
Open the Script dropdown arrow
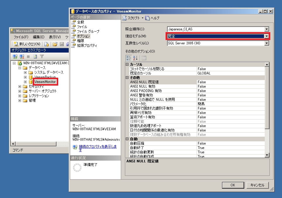coord(142,18)
